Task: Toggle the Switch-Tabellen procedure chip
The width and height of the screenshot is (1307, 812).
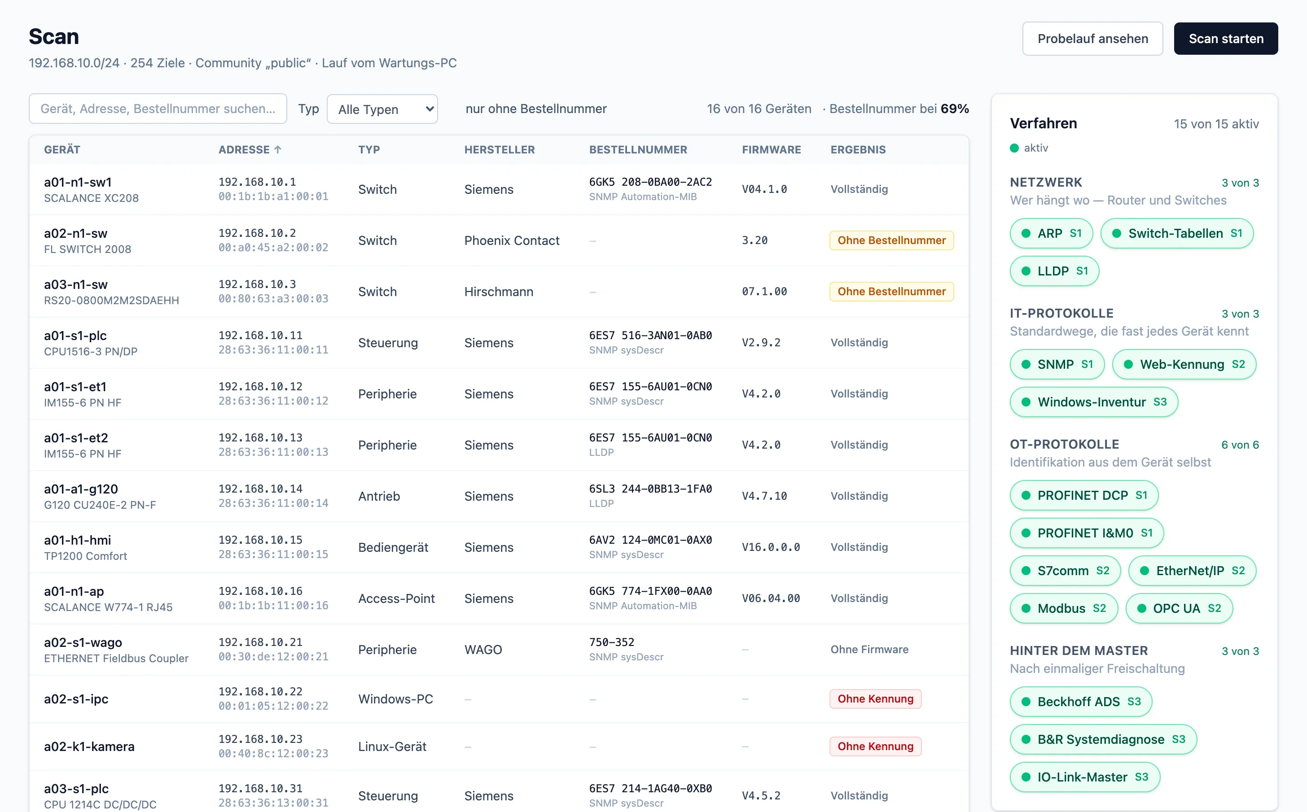Action: 1176,233
